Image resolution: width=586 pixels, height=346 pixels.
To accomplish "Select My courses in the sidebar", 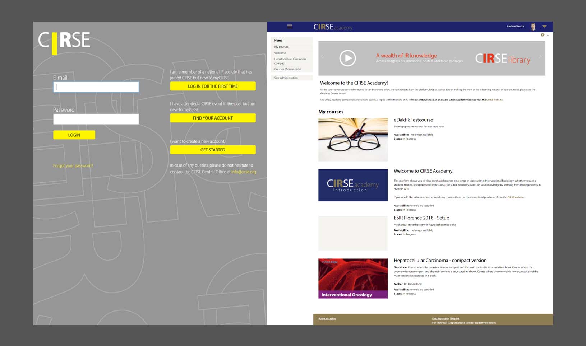I will pos(281,47).
